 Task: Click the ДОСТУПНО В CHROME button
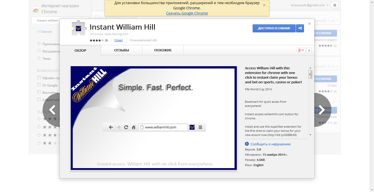(x=274, y=28)
